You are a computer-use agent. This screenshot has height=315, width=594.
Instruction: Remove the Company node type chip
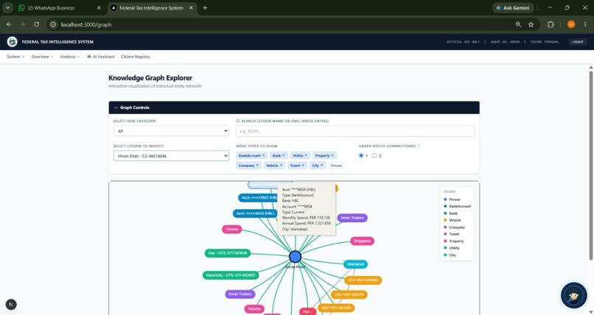tap(257, 166)
